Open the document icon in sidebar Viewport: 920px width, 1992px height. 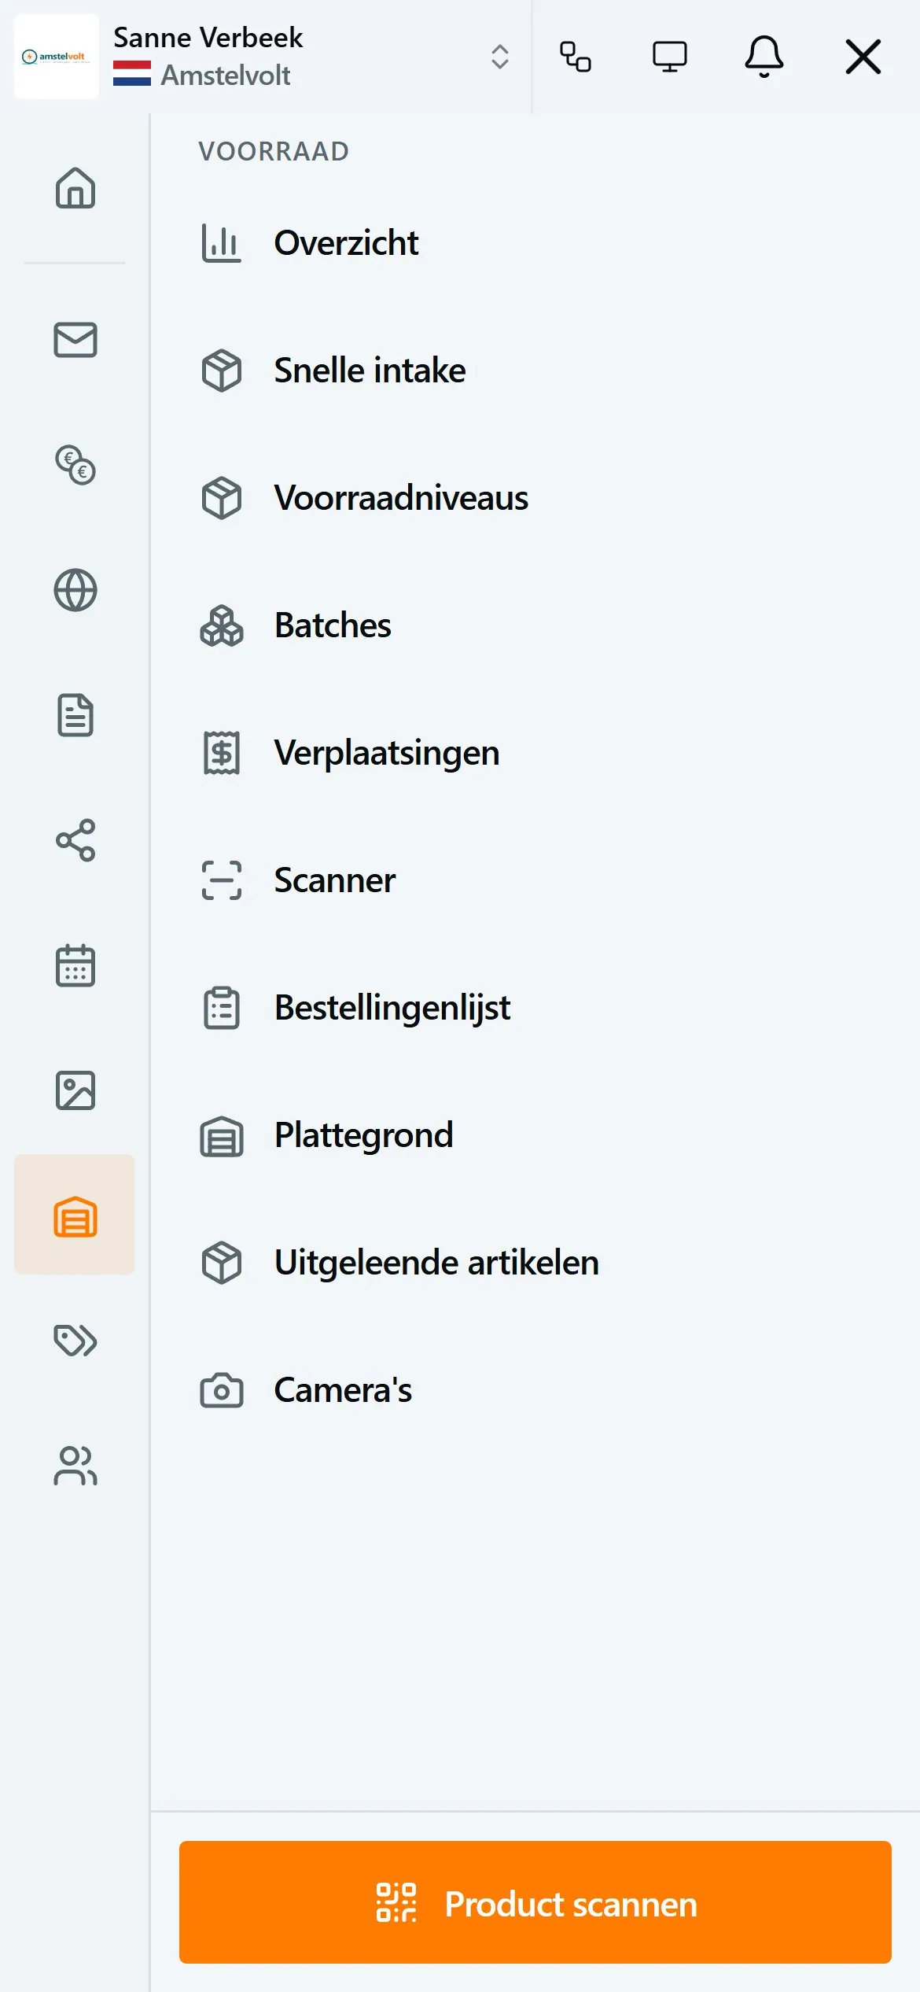point(75,715)
